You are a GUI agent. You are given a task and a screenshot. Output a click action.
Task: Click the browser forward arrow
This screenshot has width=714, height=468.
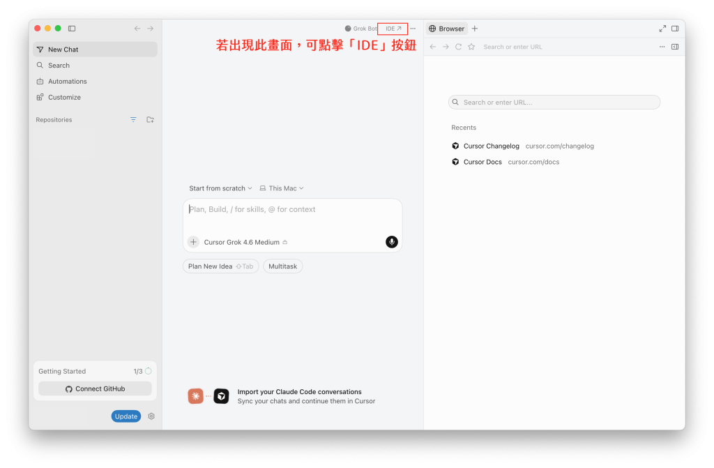pyautogui.click(x=446, y=47)
